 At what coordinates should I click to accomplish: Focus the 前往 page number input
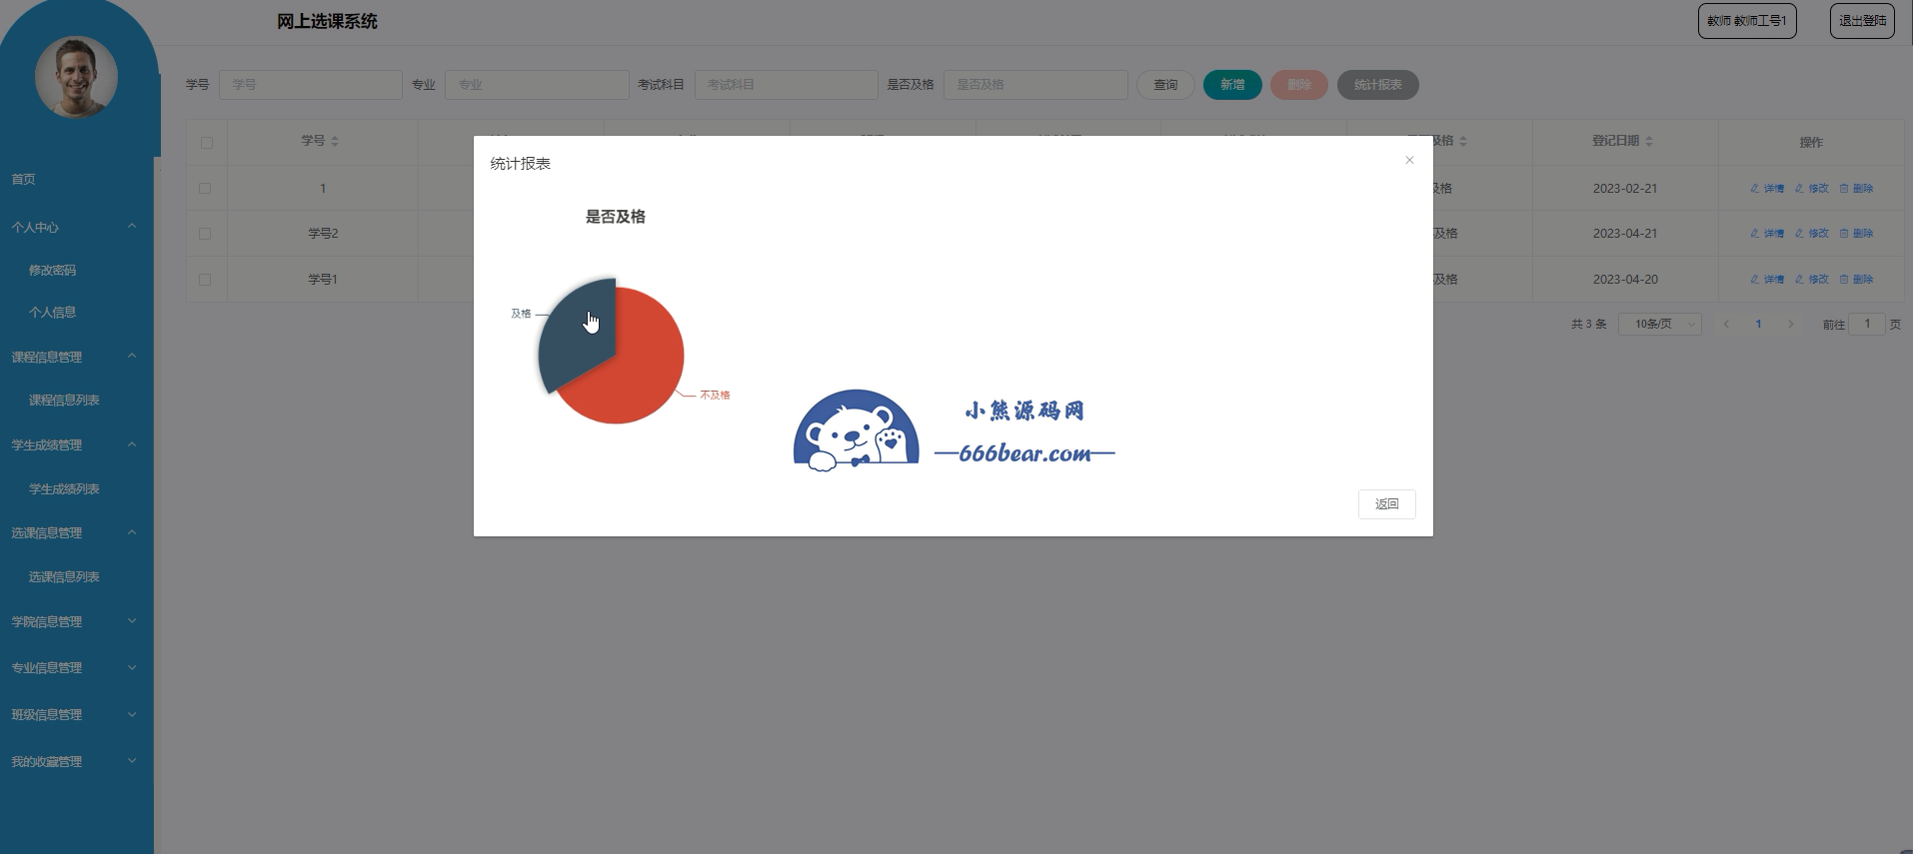[x=1867, y=325]
